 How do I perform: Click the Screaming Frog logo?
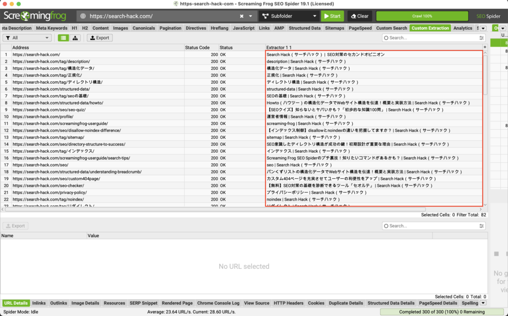[x=35, y=16]
